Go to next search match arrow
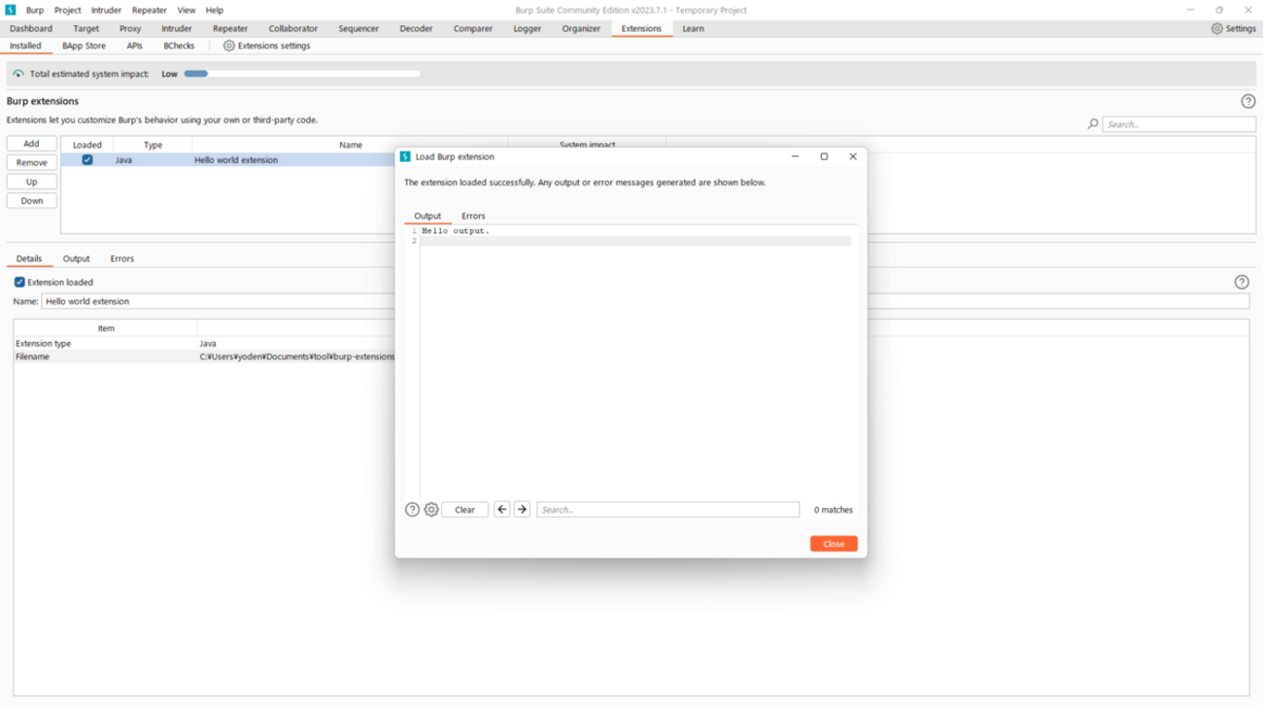Viewport: 1263px width, 710px height. coord(522,509)
